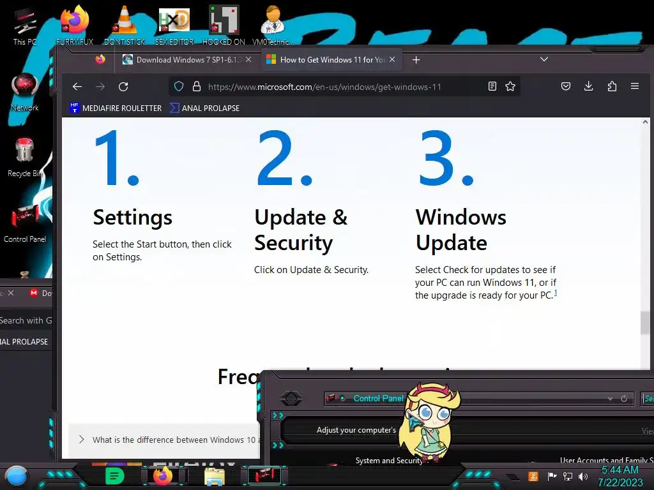Open address bar dropdown in Control Panel window
The height and width of the screenshot is (490, 654).
610,399
